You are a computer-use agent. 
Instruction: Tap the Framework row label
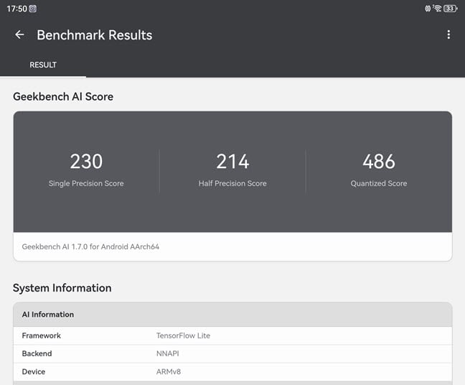(41, 335)
